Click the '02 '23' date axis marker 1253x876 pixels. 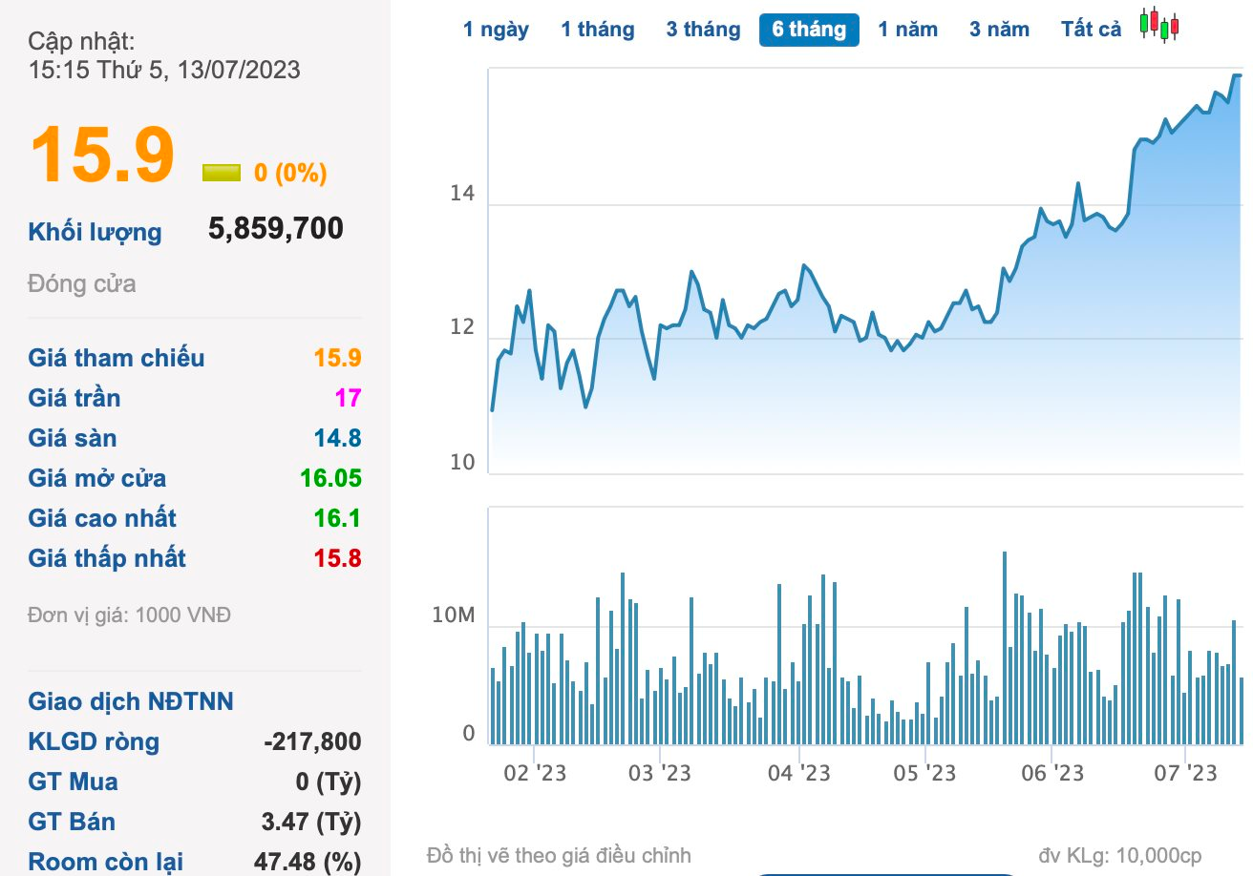tap(535, 772)
